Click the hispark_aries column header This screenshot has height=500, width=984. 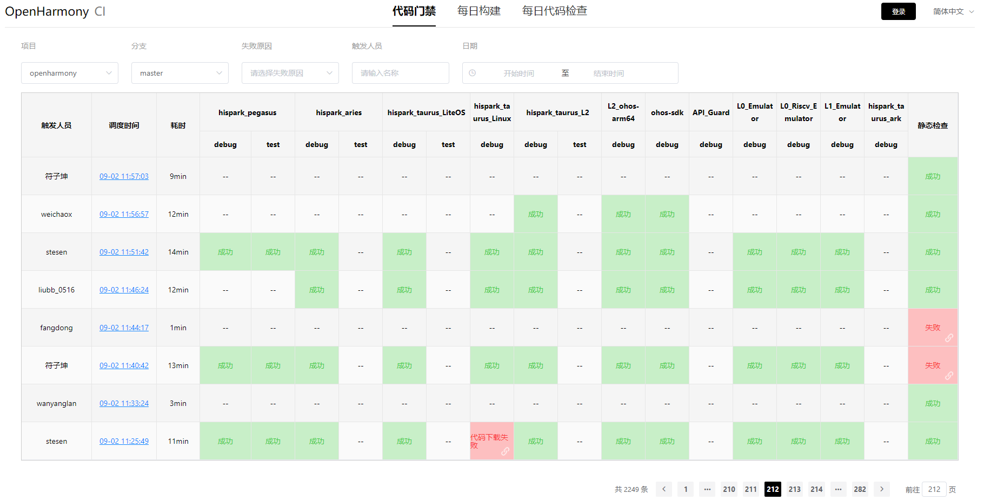[338, 112]
